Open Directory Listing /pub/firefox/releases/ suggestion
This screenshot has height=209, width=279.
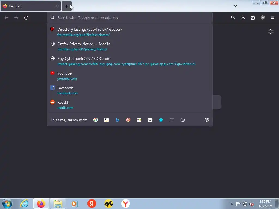point(90,29)
